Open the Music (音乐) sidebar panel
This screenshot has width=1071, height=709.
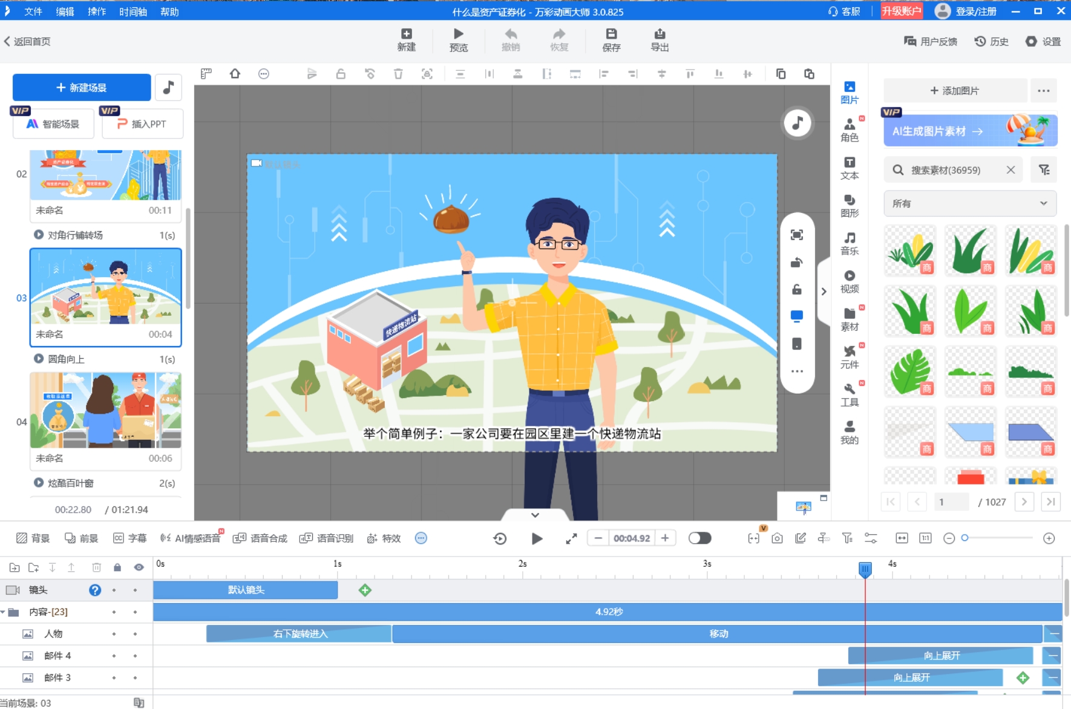coord(849,243)
